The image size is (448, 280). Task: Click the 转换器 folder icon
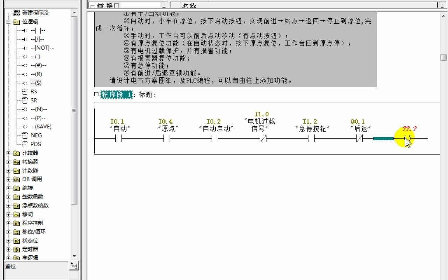(x=16, y=162)
